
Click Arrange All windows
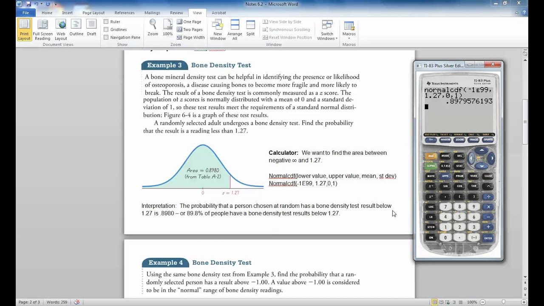point(235,30)
